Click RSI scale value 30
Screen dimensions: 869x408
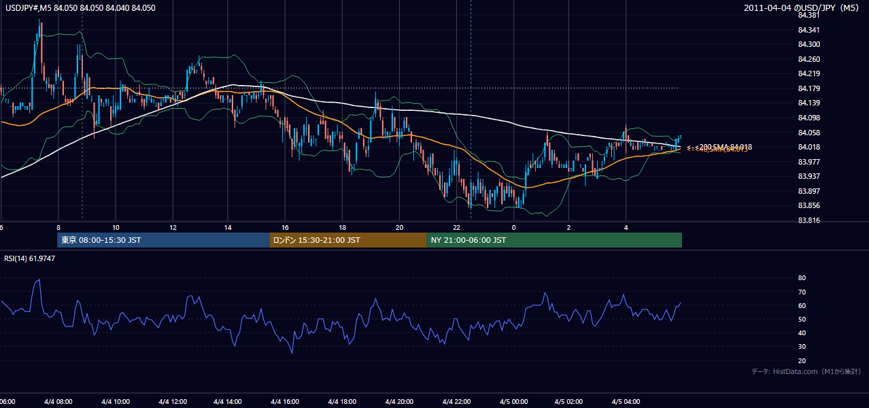pyautogui.click(x=802, y=347)
